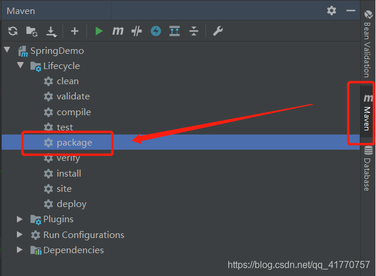Expand the Dependencies node

tap(20, 250)
